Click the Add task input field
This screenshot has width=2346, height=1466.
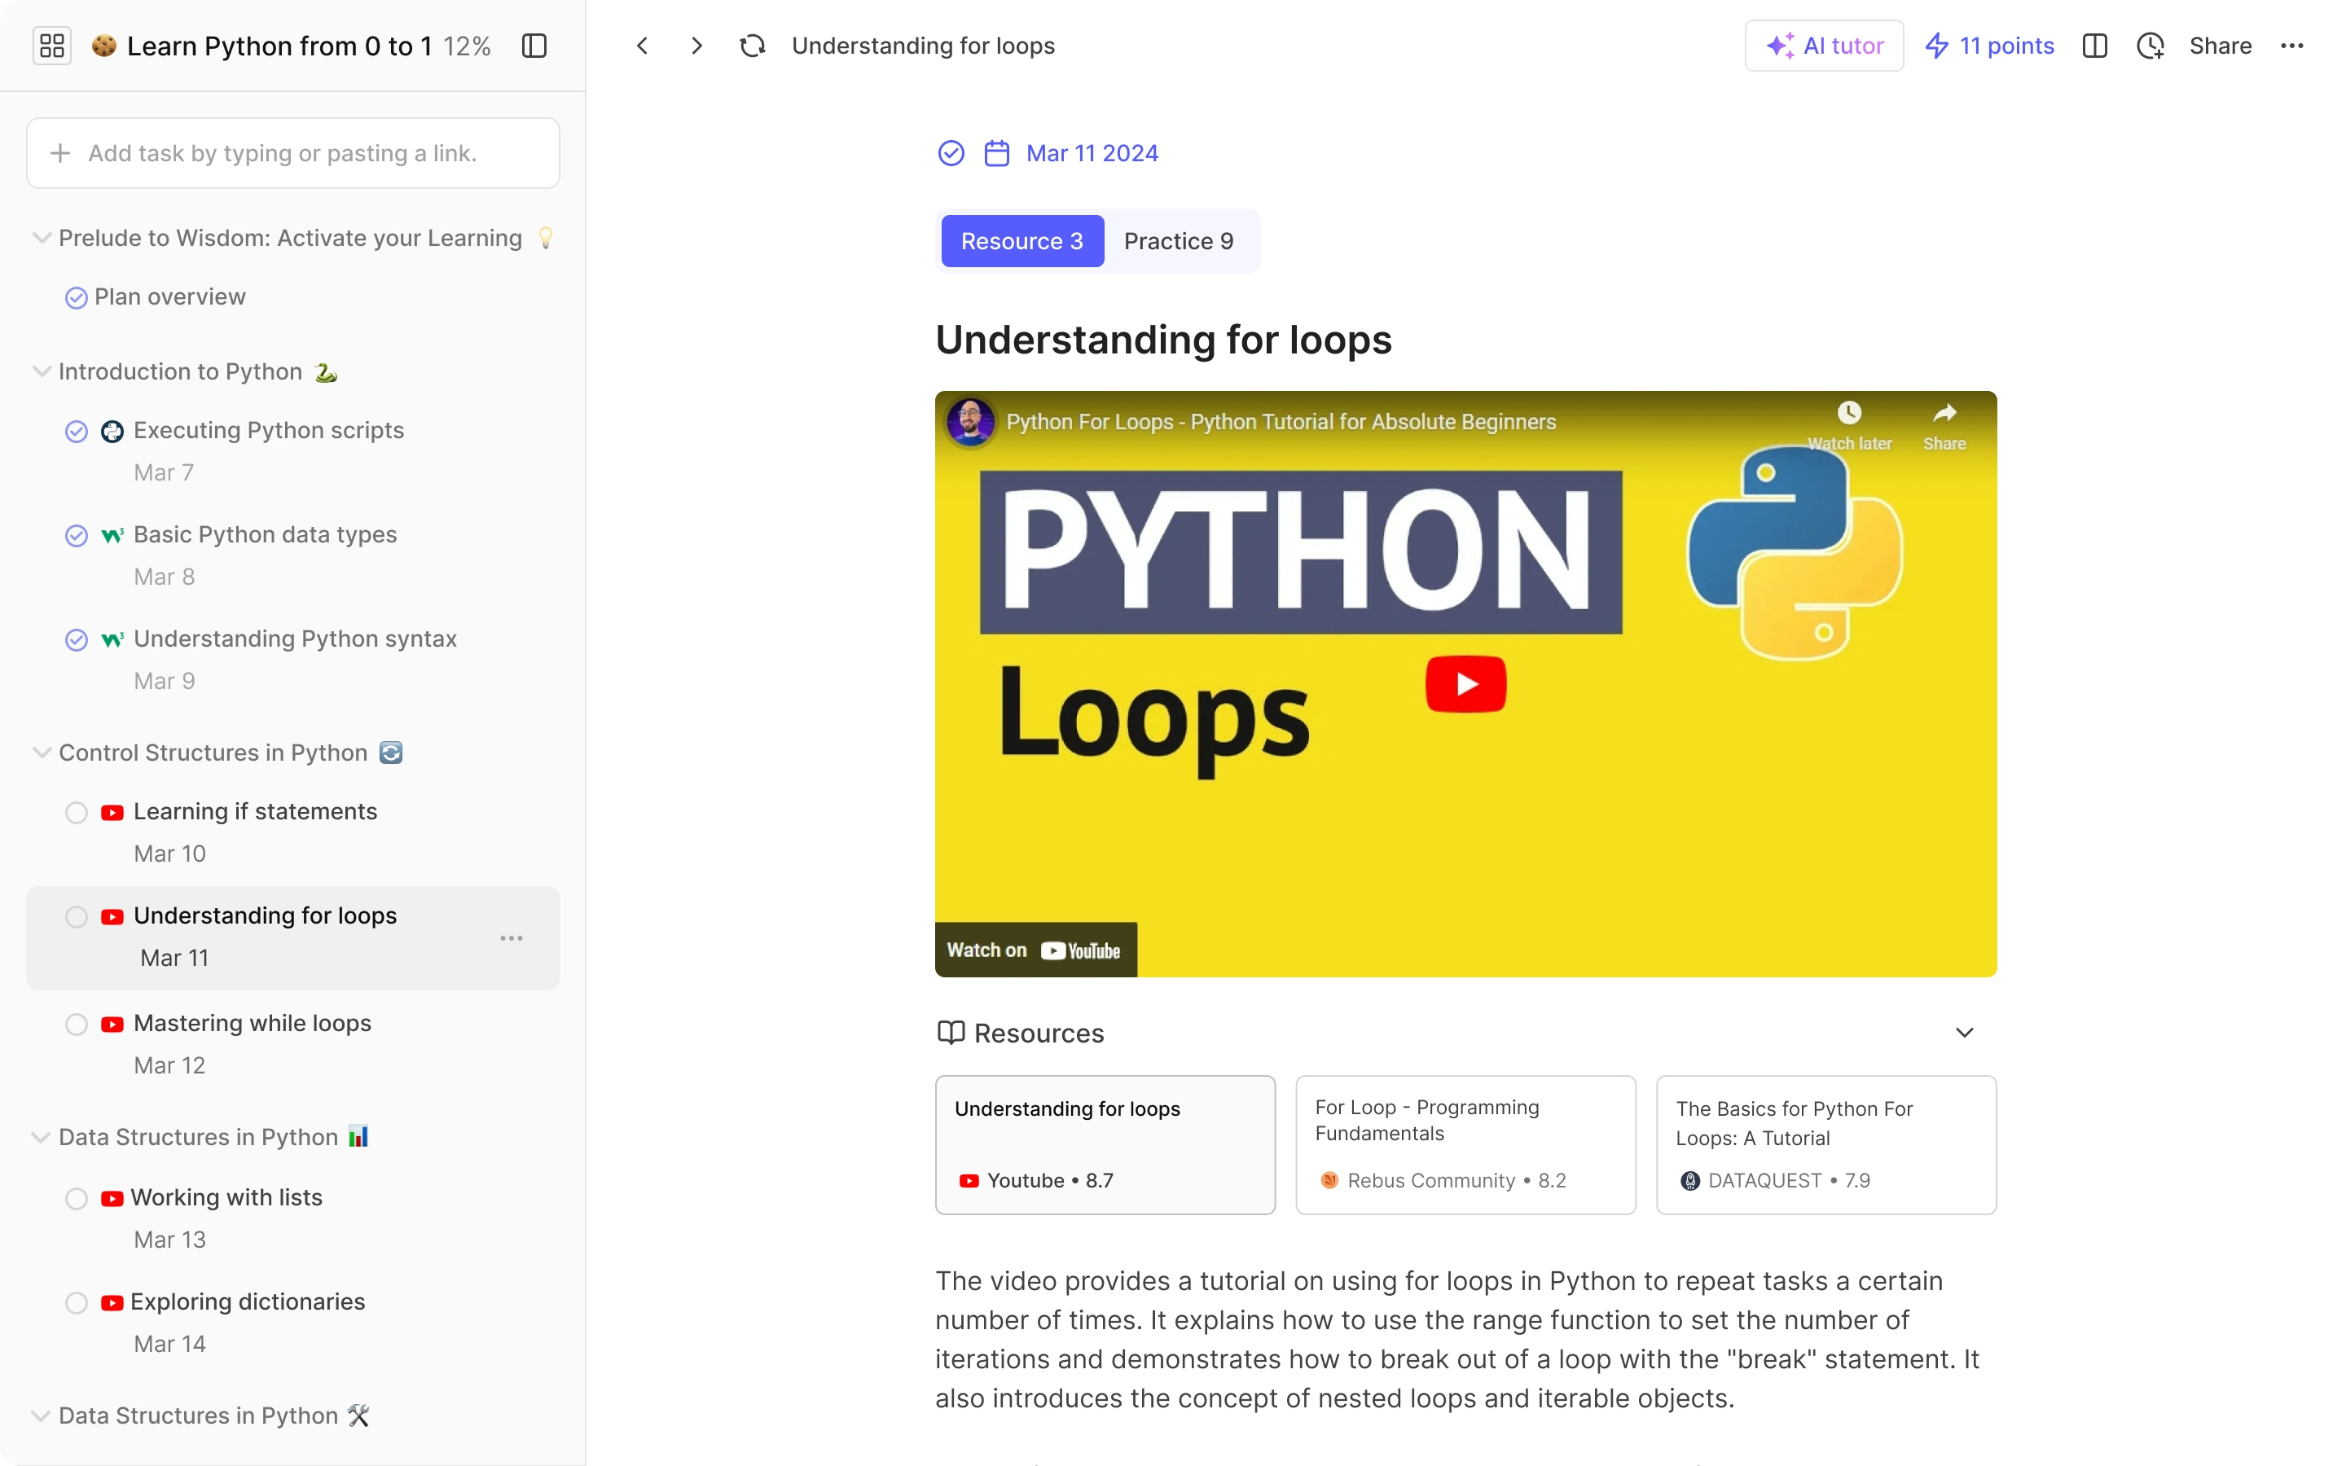tap(292, 153)
